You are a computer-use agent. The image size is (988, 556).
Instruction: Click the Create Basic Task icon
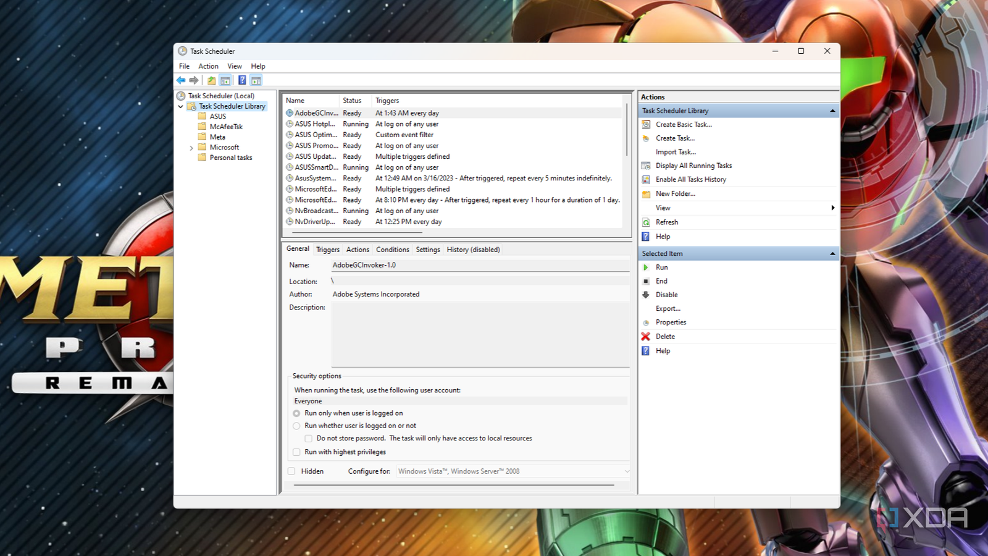[x=646, y=124]
